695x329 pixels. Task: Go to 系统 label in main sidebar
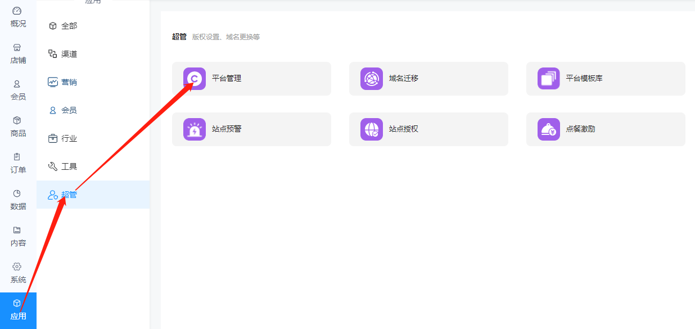(18, 280)
